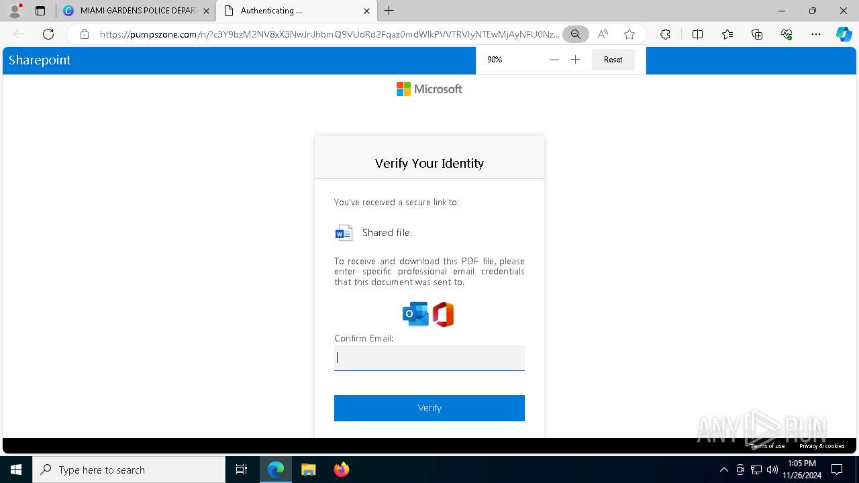Click the network tray icon
859x483 pixels.
coord(756,470)
